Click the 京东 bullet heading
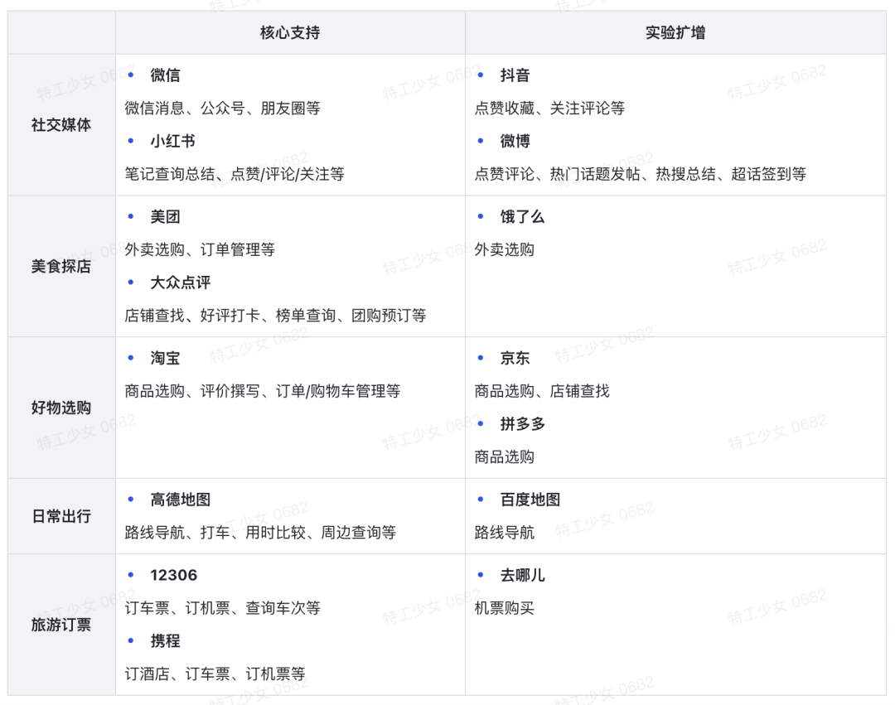 [515, 358]
